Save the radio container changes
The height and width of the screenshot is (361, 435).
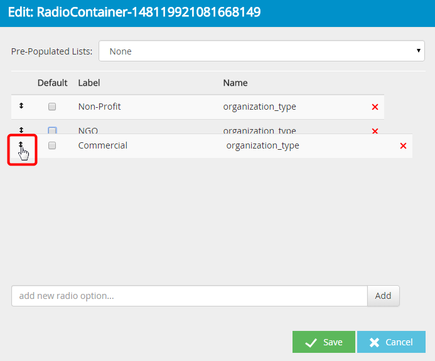(323, 342)
